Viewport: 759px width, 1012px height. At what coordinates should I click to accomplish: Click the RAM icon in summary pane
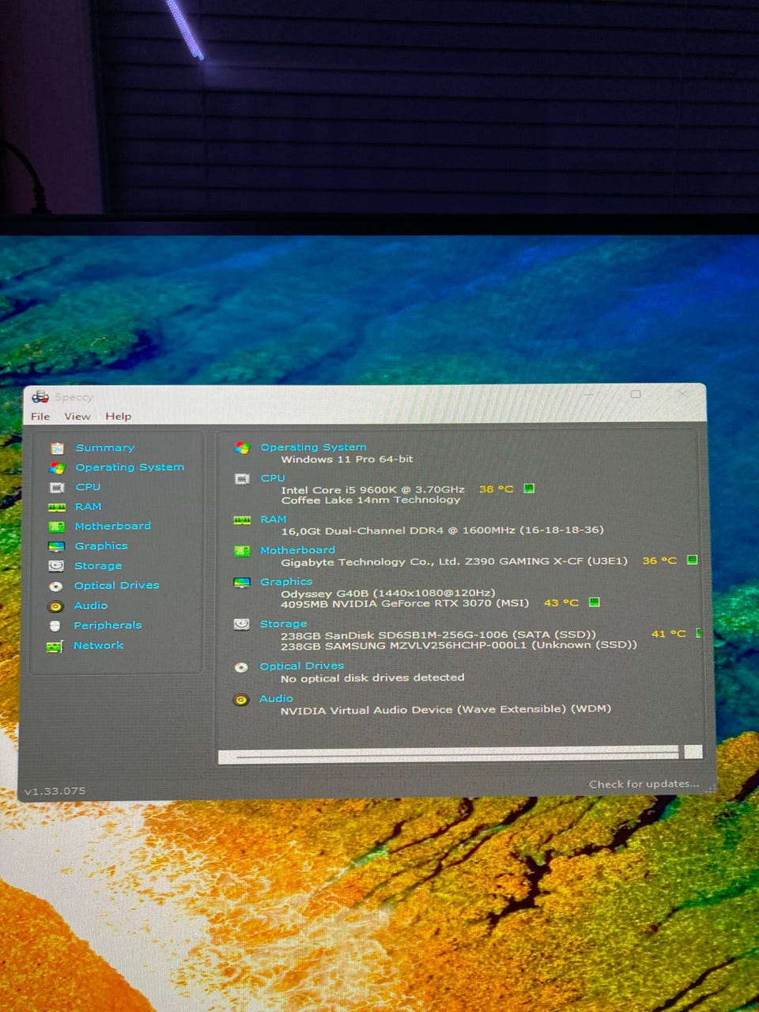pyautogui.click(x=242, y=520)
